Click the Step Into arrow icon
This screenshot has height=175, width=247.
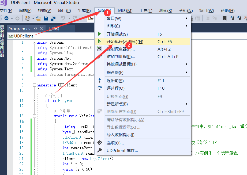(100, 81)
